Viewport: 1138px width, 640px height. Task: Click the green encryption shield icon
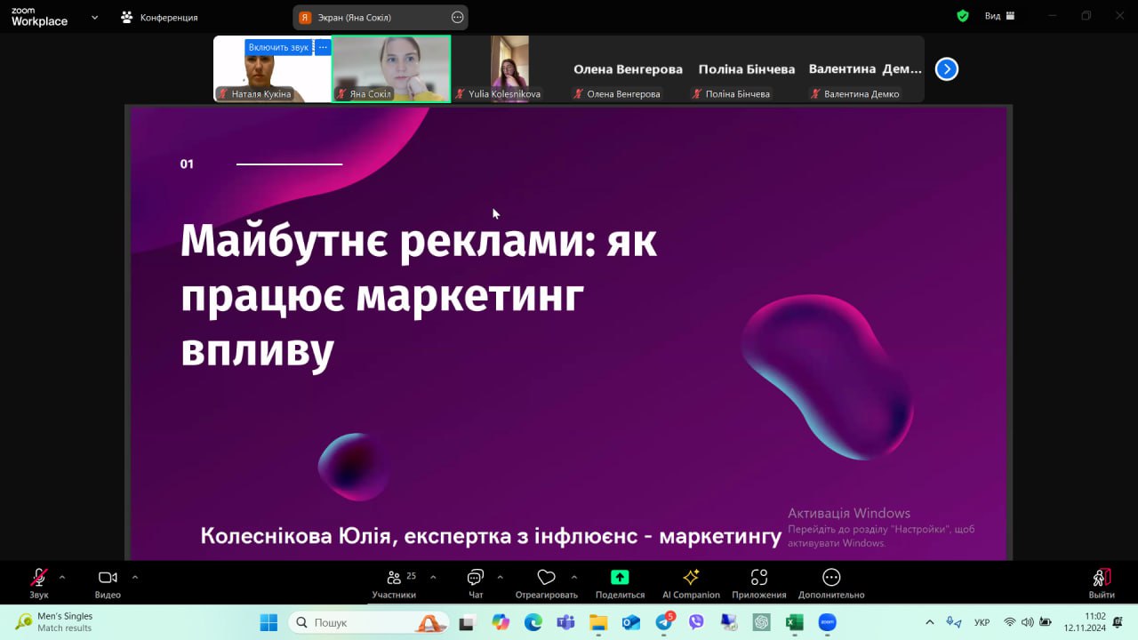pos(963,16)
